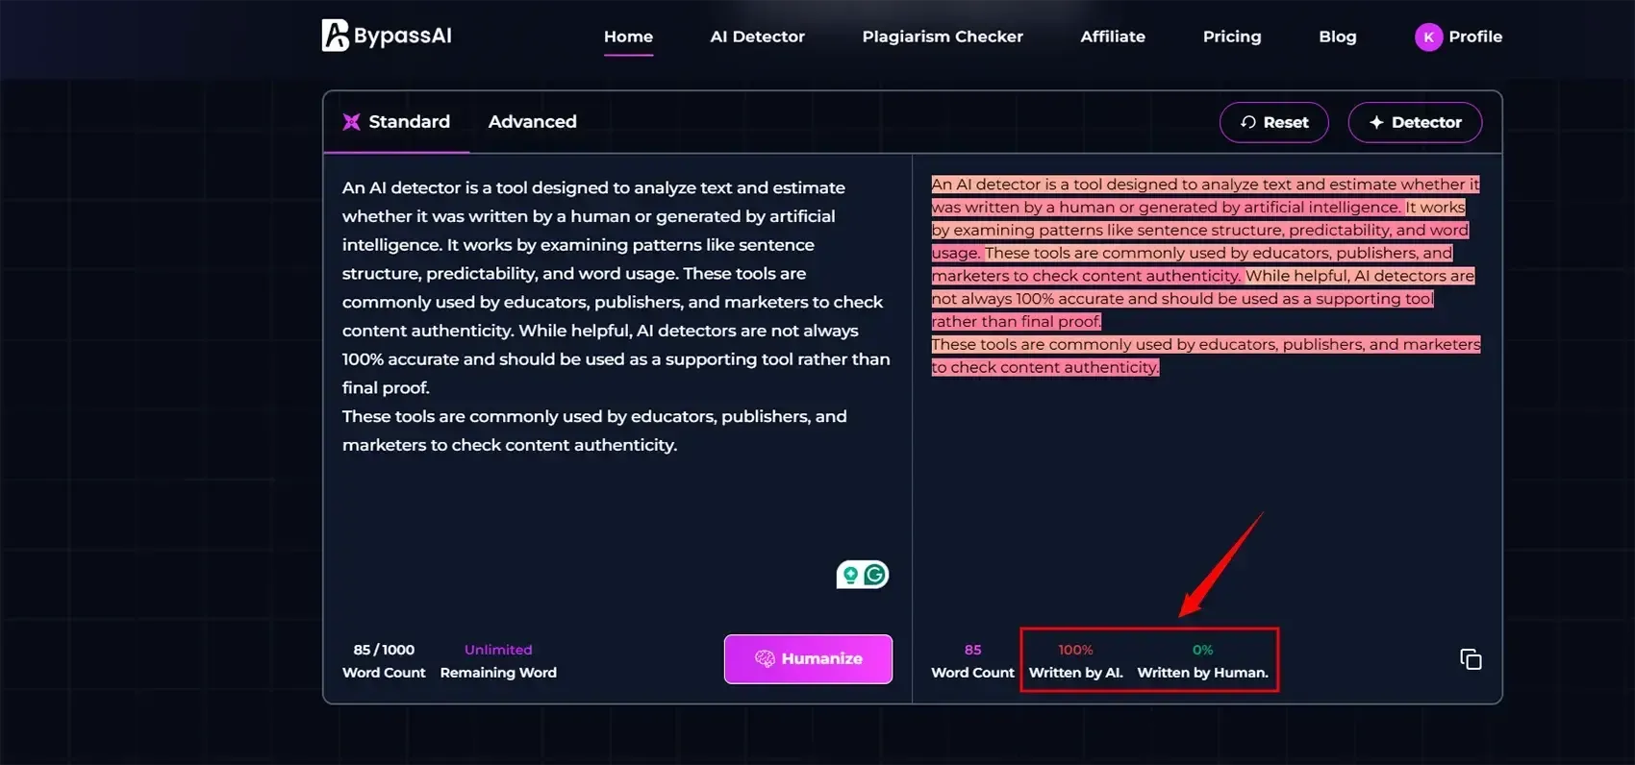Click the '100%' Written by AI value
The height and width of the screenshot is (765, 1635).
coord(1075,650)
